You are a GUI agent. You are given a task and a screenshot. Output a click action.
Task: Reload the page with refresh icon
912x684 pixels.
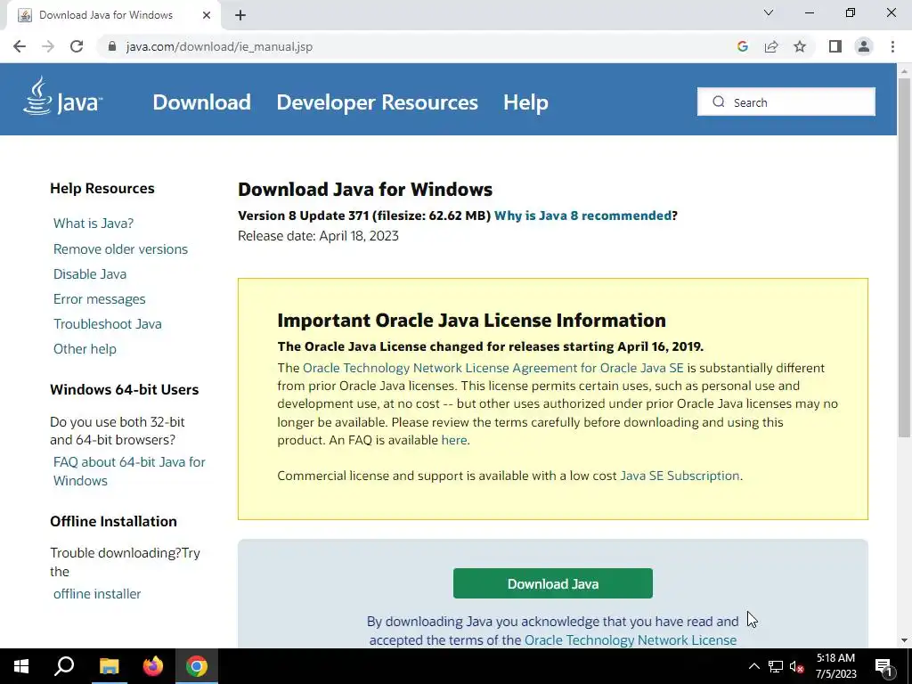click(77, 46)
